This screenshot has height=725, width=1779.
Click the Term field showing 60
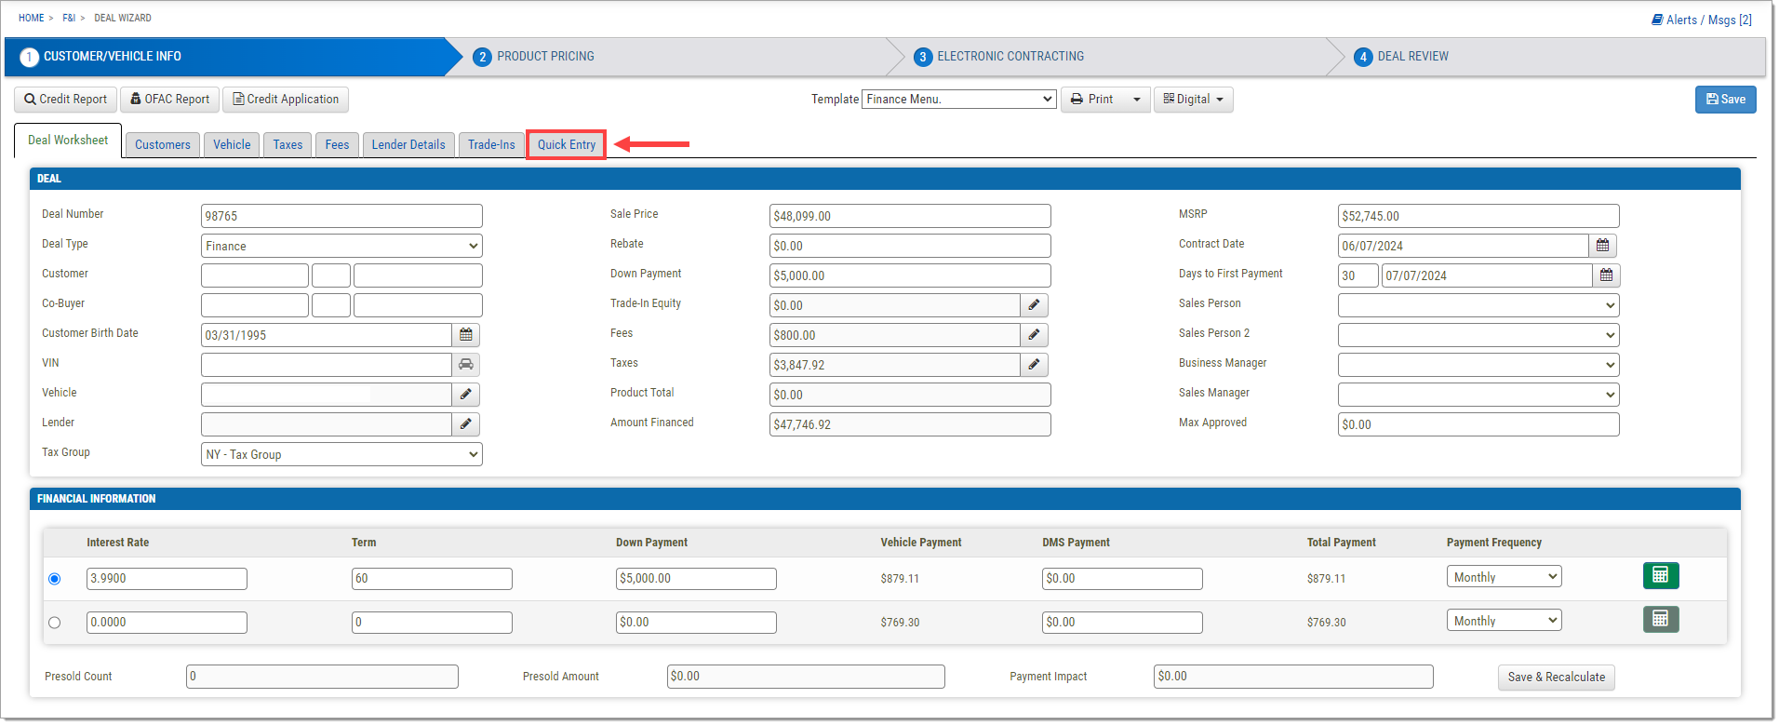(432, 579)
